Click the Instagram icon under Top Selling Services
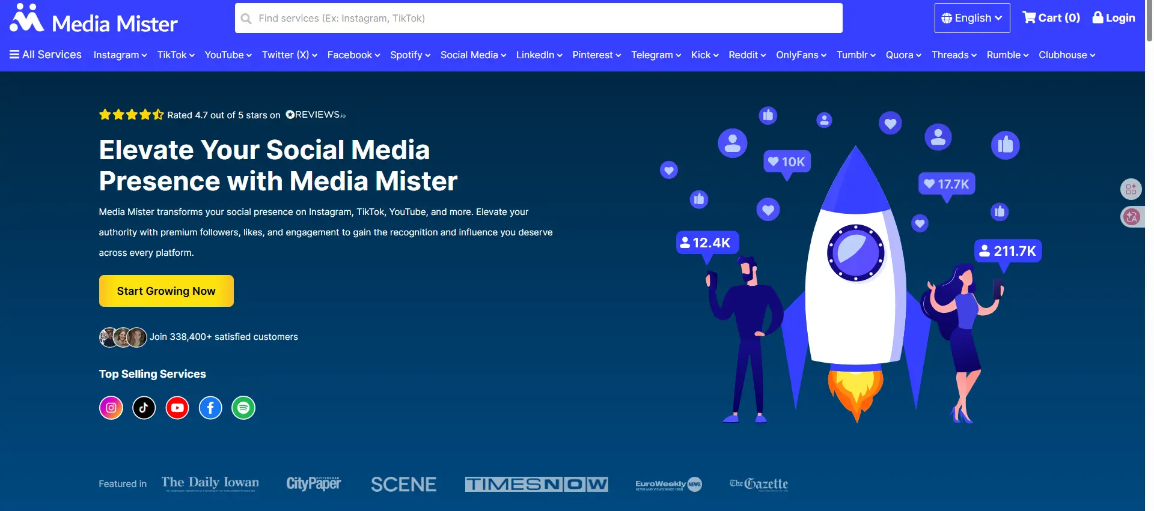The height and width of the screenshot is (511, 1154). click(111, 408)
